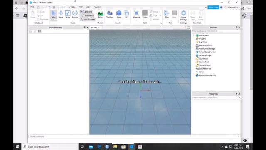Viewport: 266px width, 150px height.
Task: Open the Color swatch picker
Action: 145,13
